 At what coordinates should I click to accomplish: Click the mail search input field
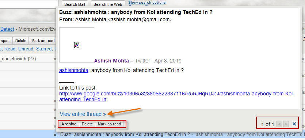(29, 4)
